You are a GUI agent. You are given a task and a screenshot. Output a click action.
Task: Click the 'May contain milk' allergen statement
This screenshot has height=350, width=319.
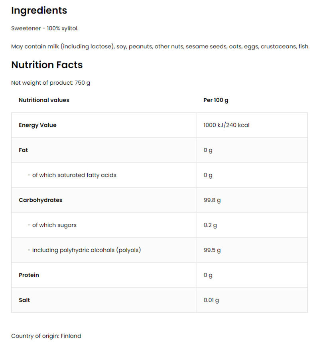coord(160,47)
